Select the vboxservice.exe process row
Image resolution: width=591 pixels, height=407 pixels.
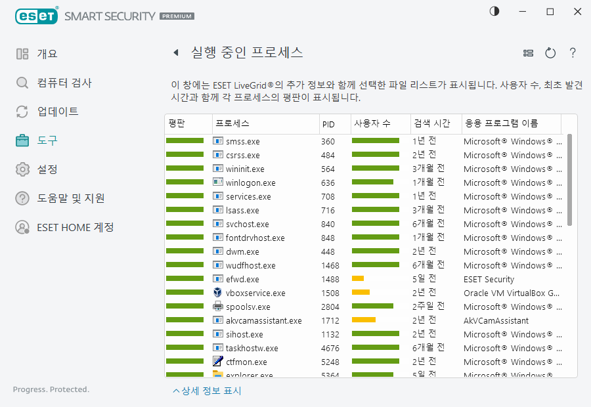(255, 293)
